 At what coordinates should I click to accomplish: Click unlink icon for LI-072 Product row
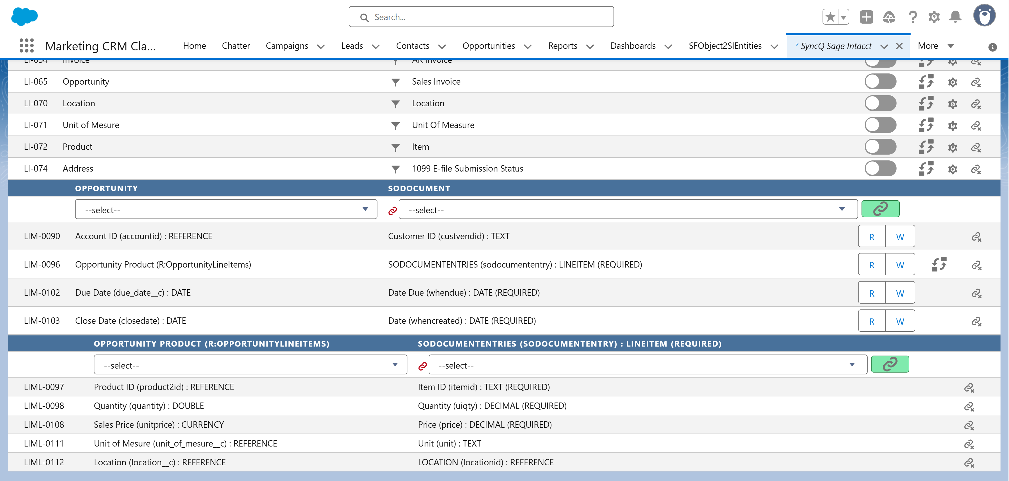(976, 147)
